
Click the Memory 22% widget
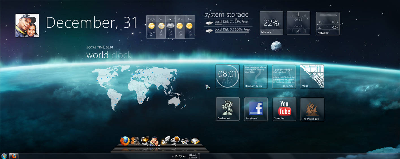pos(271,23)
